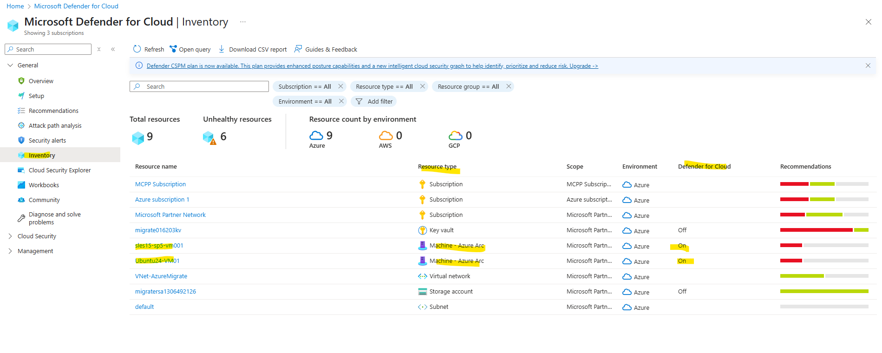Click the Virtual network type icon

[x=422, y=276]
